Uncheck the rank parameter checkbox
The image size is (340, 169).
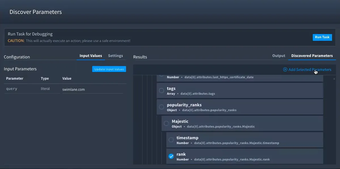(x=171, y=156)
